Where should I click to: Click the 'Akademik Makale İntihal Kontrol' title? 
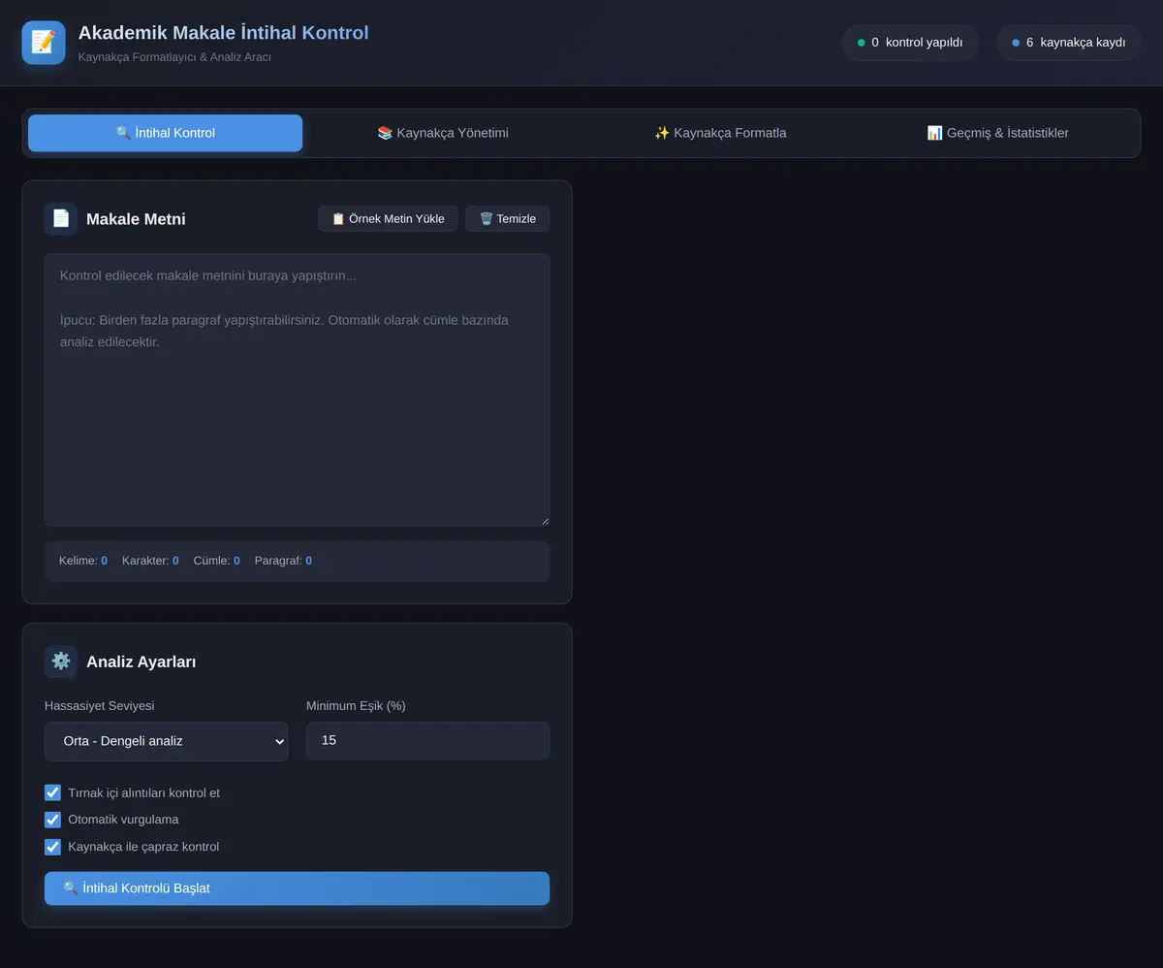pos(224,33)
